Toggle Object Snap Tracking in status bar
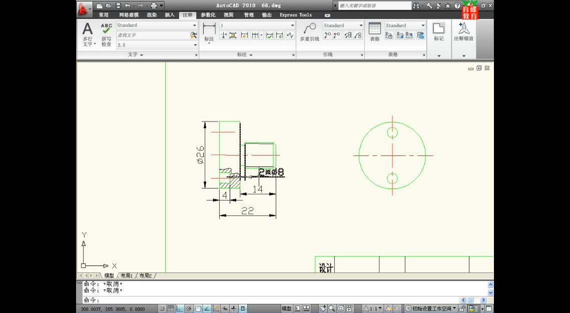Image resolution: width=570 pixels, height=313 pixels. pyautogui.click(x=207, y=308)
